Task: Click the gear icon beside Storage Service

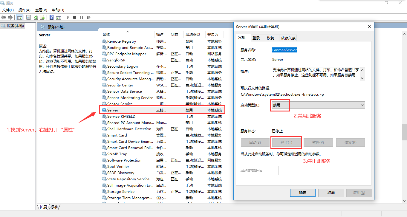Action: (x=104, y=191)
